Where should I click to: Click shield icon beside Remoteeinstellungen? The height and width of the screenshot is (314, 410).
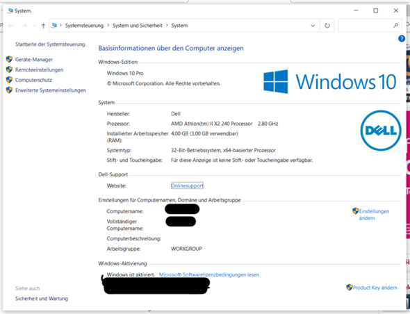(x=9, y=69)
